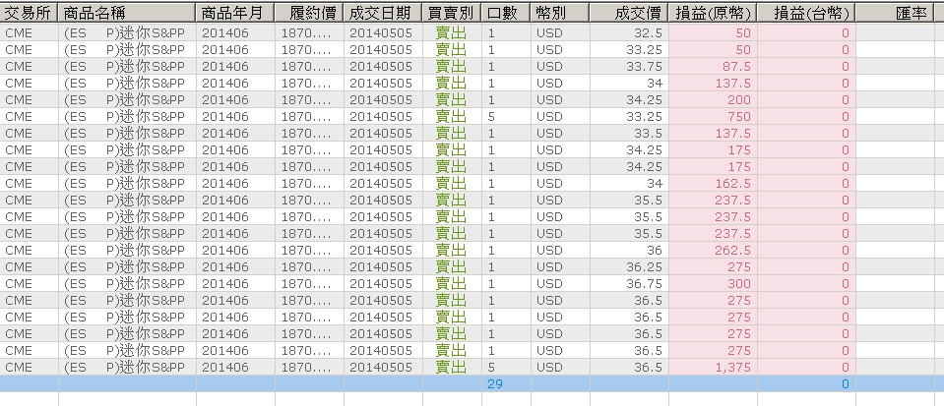The height and width of the screenshot is (406, 944).
Task: Select the 幣別 column header
Action: tap(560, 13)
